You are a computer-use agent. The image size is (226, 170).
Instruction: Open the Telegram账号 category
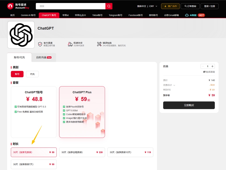116,15
